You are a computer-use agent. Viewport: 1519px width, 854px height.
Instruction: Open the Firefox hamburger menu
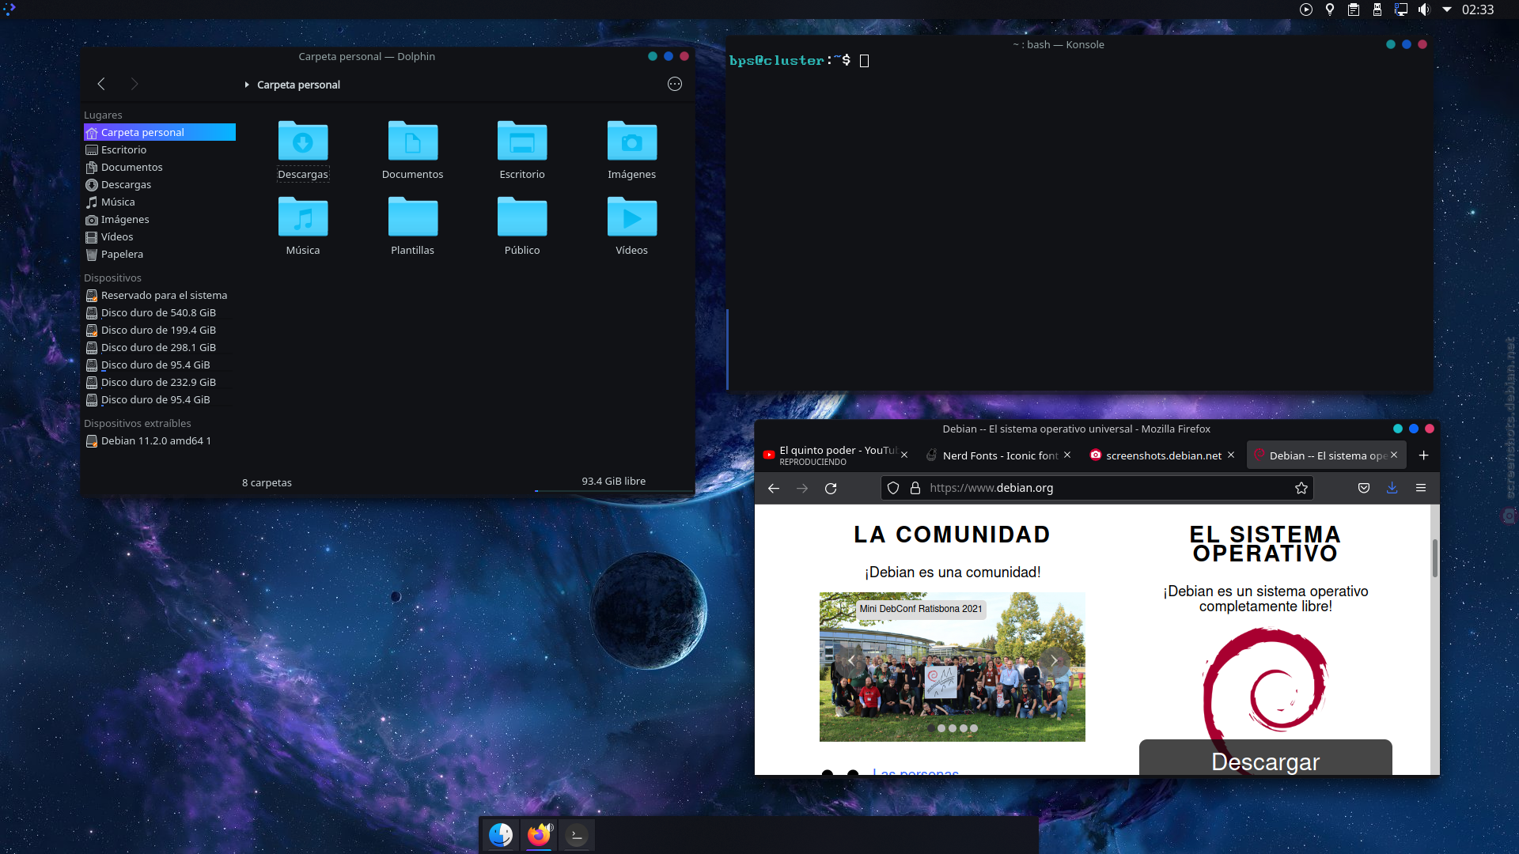(1421, 488)
